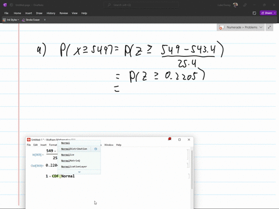Click the notebook icon beside Numerade
This screenshot has width=279, height=209.
pyautogui.click(x=221, y=27)
